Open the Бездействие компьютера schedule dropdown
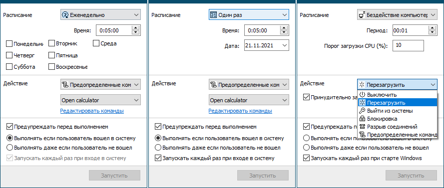Image resolution: width=444 pixels, height=188 pixels. [397, 15]
